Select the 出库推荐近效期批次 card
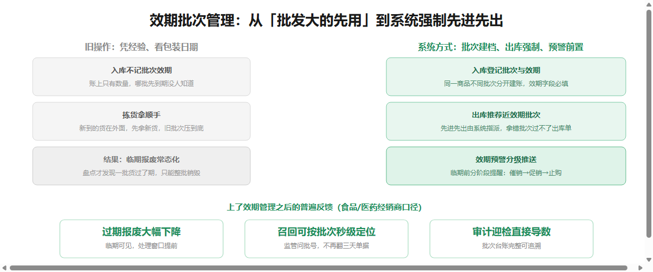 click(506, 121)
